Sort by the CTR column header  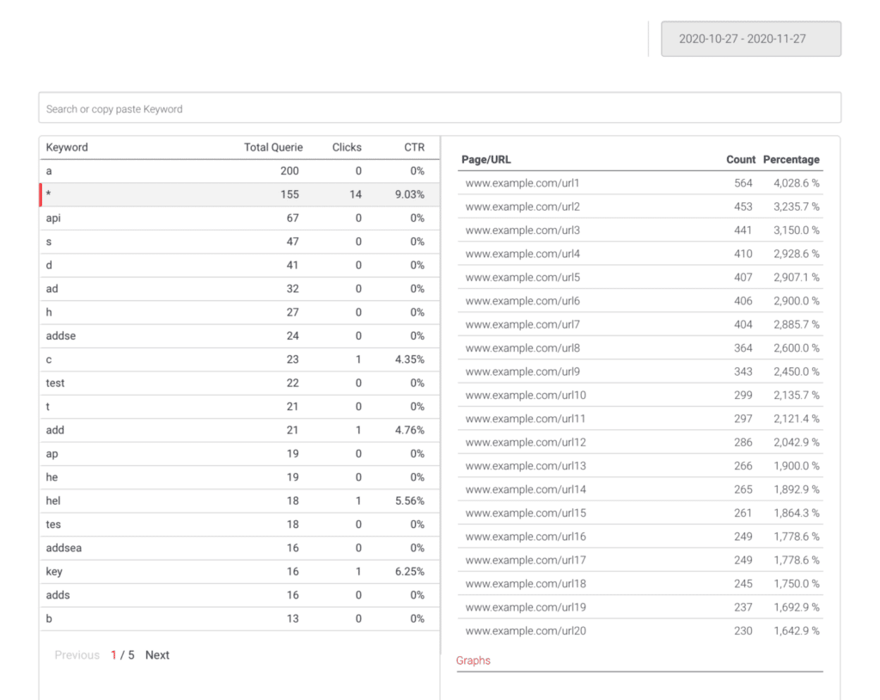coord(414,147)
